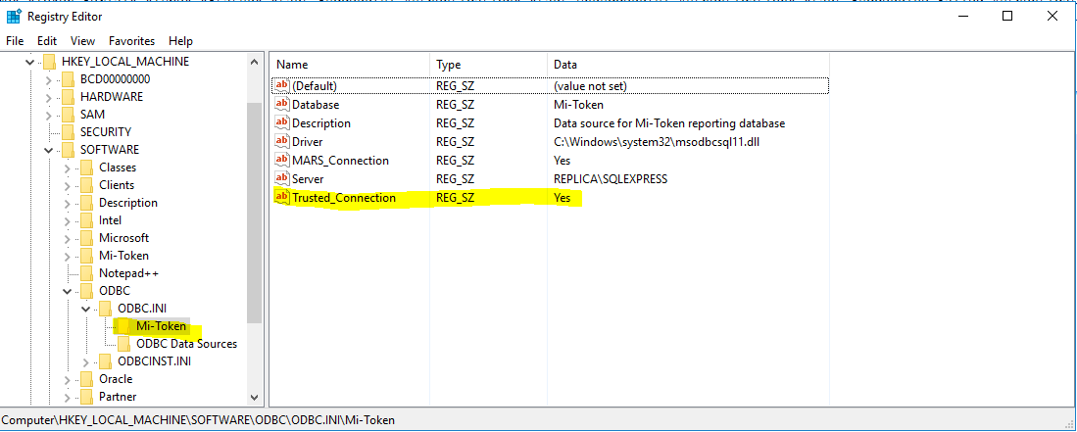Select the Driver value name
Image resolution: width=1077 pixels, height=432 pixels.
(x=307, y=141)
